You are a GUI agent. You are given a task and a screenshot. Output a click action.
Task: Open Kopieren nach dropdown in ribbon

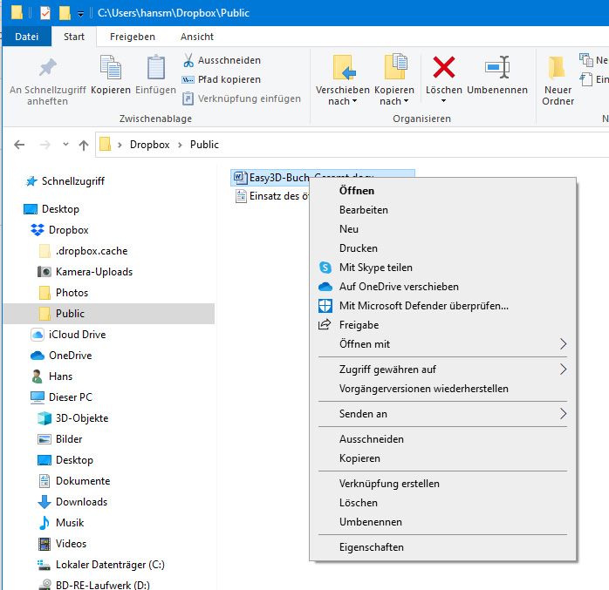[x=393, y=96]
